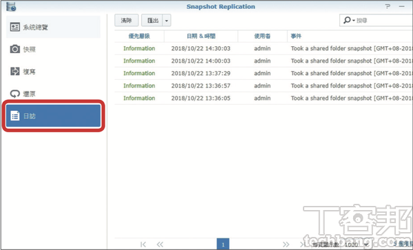
Task: Go to the previous page of logs
Action: [x=160, y=244]
